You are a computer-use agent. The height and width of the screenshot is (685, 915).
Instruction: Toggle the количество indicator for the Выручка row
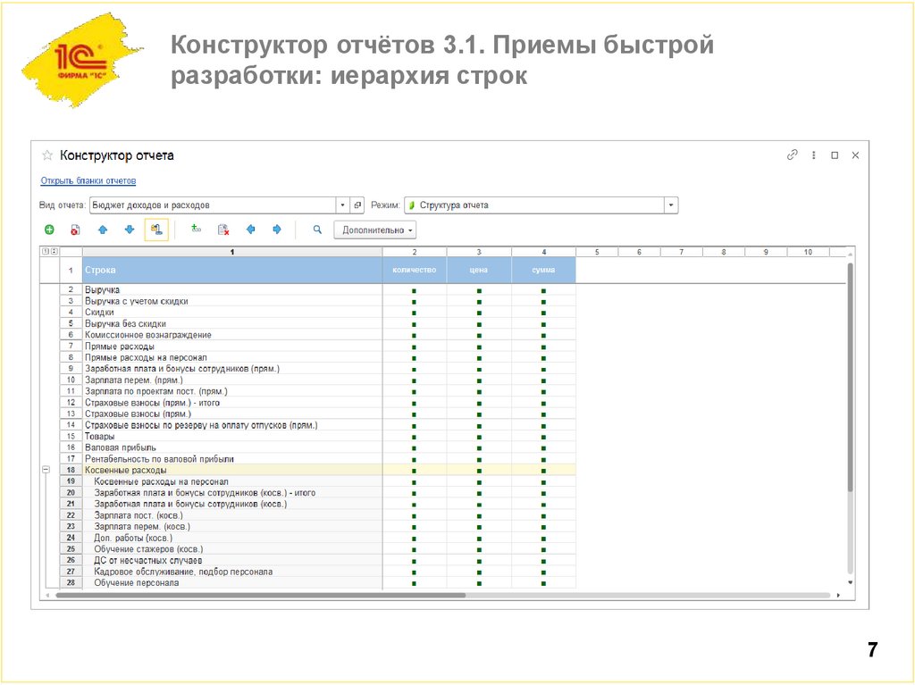(x=414, y=290)
